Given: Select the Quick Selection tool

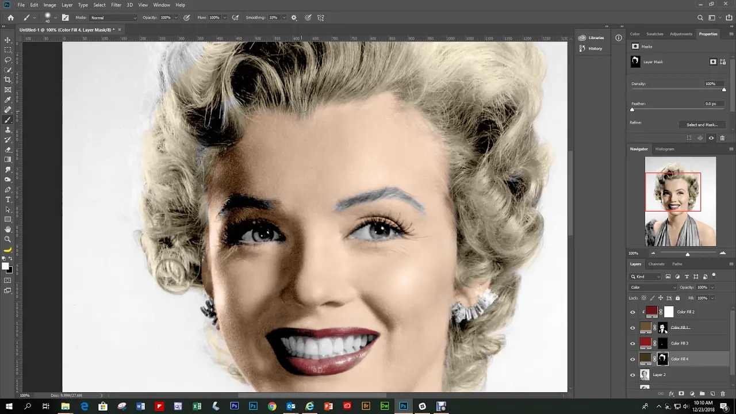Looking at the screenshot, I should tap(7, 70).
